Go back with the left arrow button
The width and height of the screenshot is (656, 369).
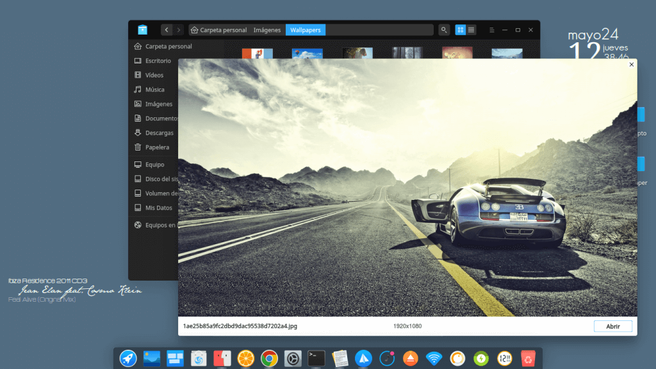(167, 29)
